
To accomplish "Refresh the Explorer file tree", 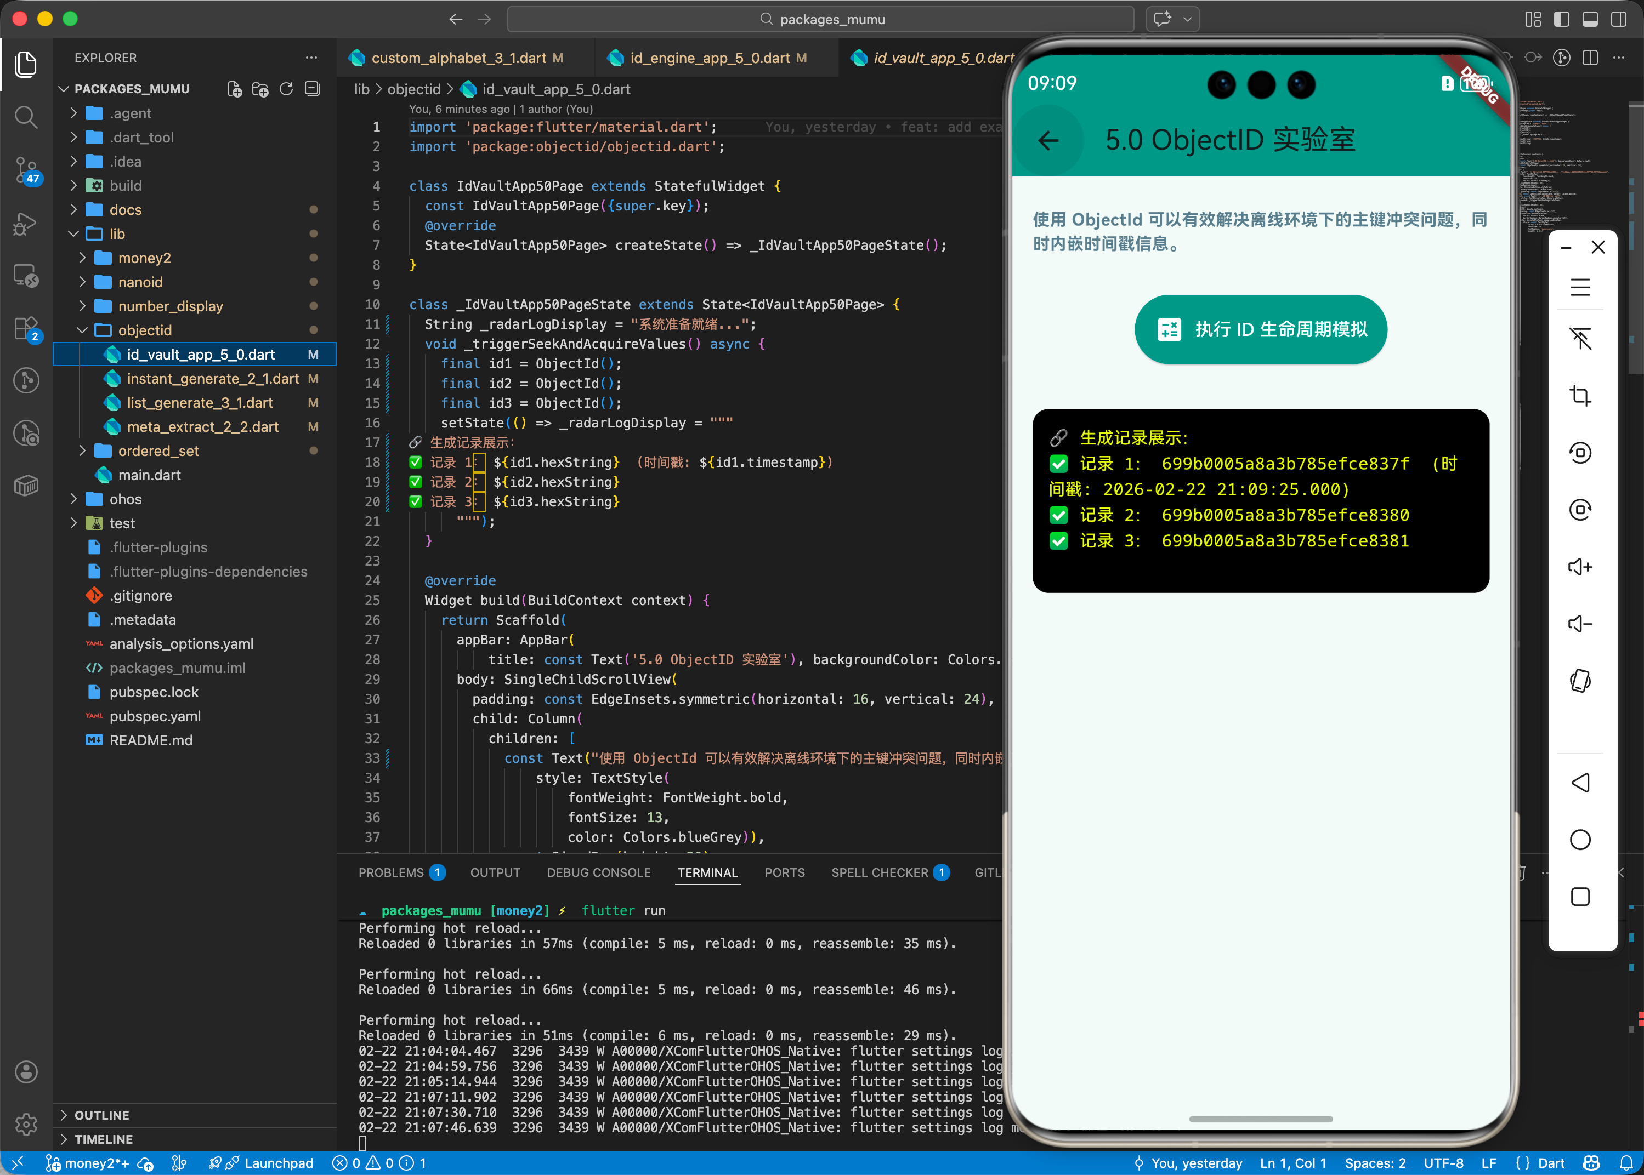I will point(287,89).
